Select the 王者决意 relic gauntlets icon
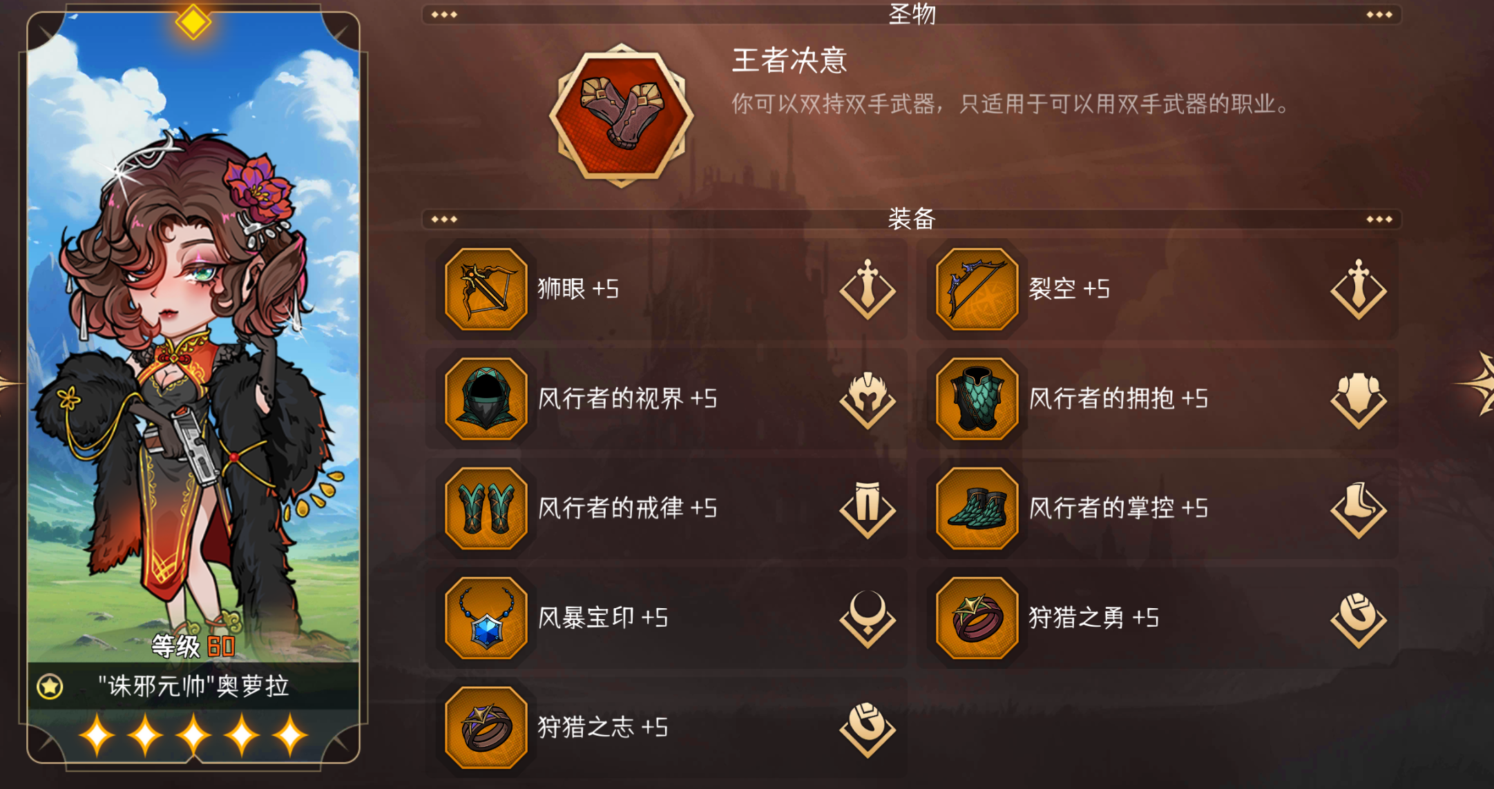This screenshot has height=789, width=1494. coord(621,115)
